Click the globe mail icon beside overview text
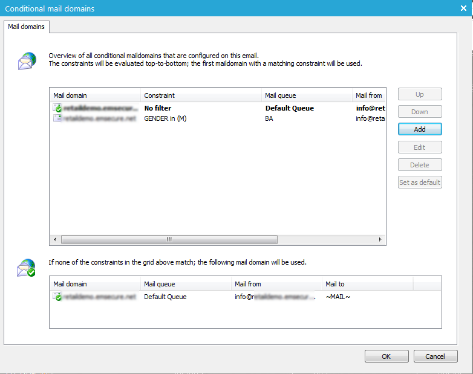Screen dimensions: 473x374 tap(27, 61)
